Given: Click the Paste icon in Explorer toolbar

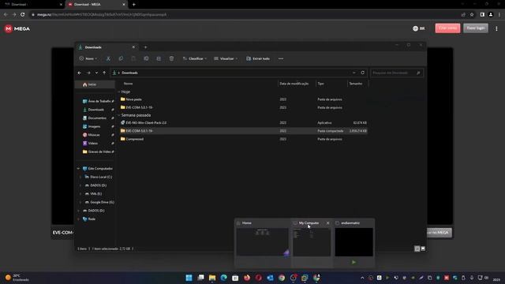Looking at the screenshot, I should [133, 58].
